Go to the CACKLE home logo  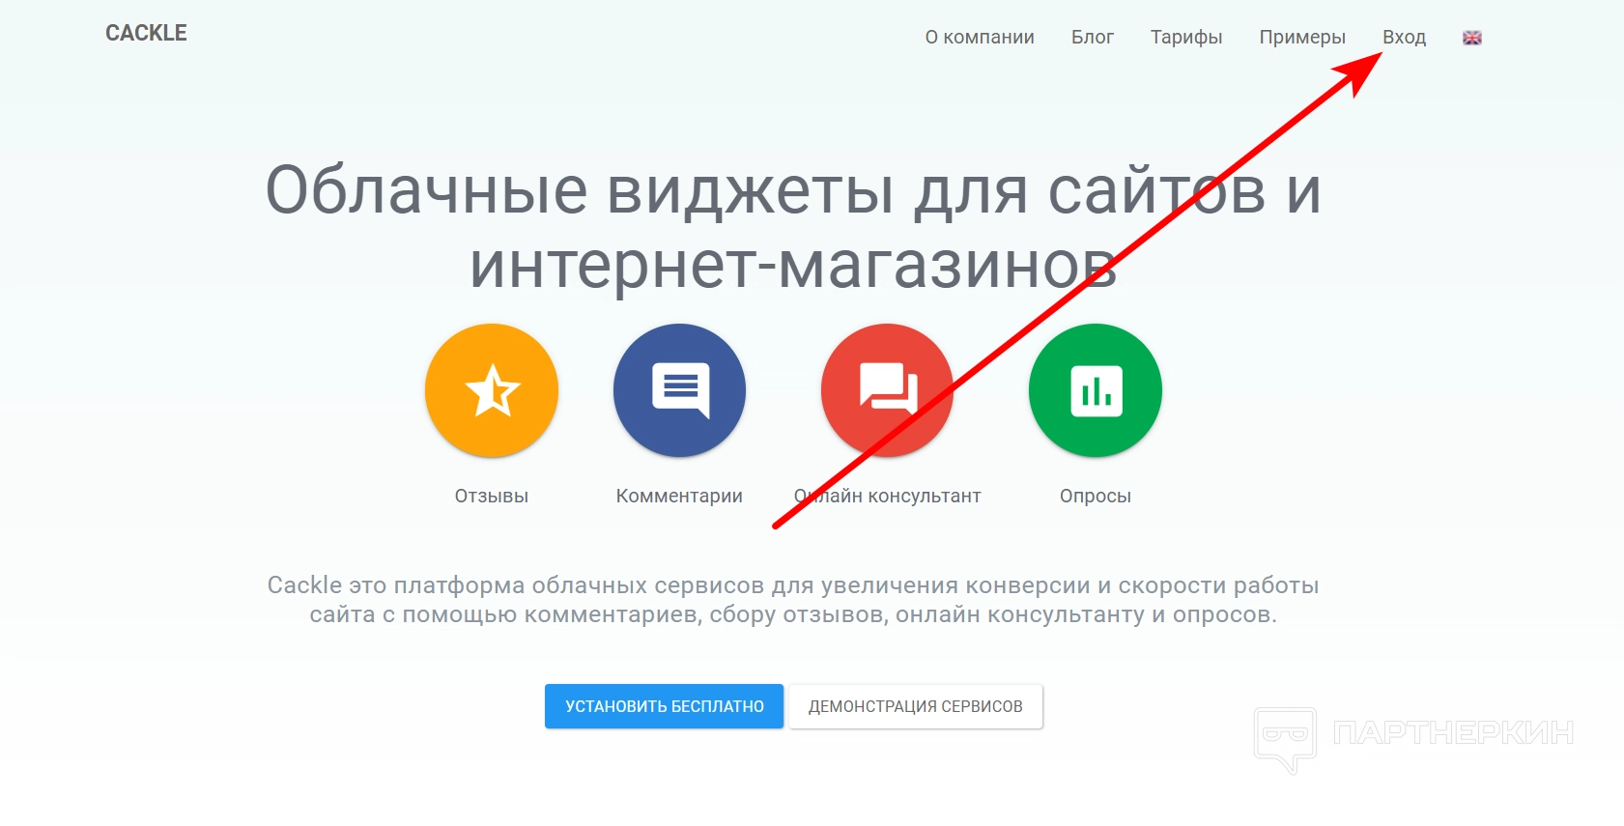pyautogui.click(x=146, y=33)
